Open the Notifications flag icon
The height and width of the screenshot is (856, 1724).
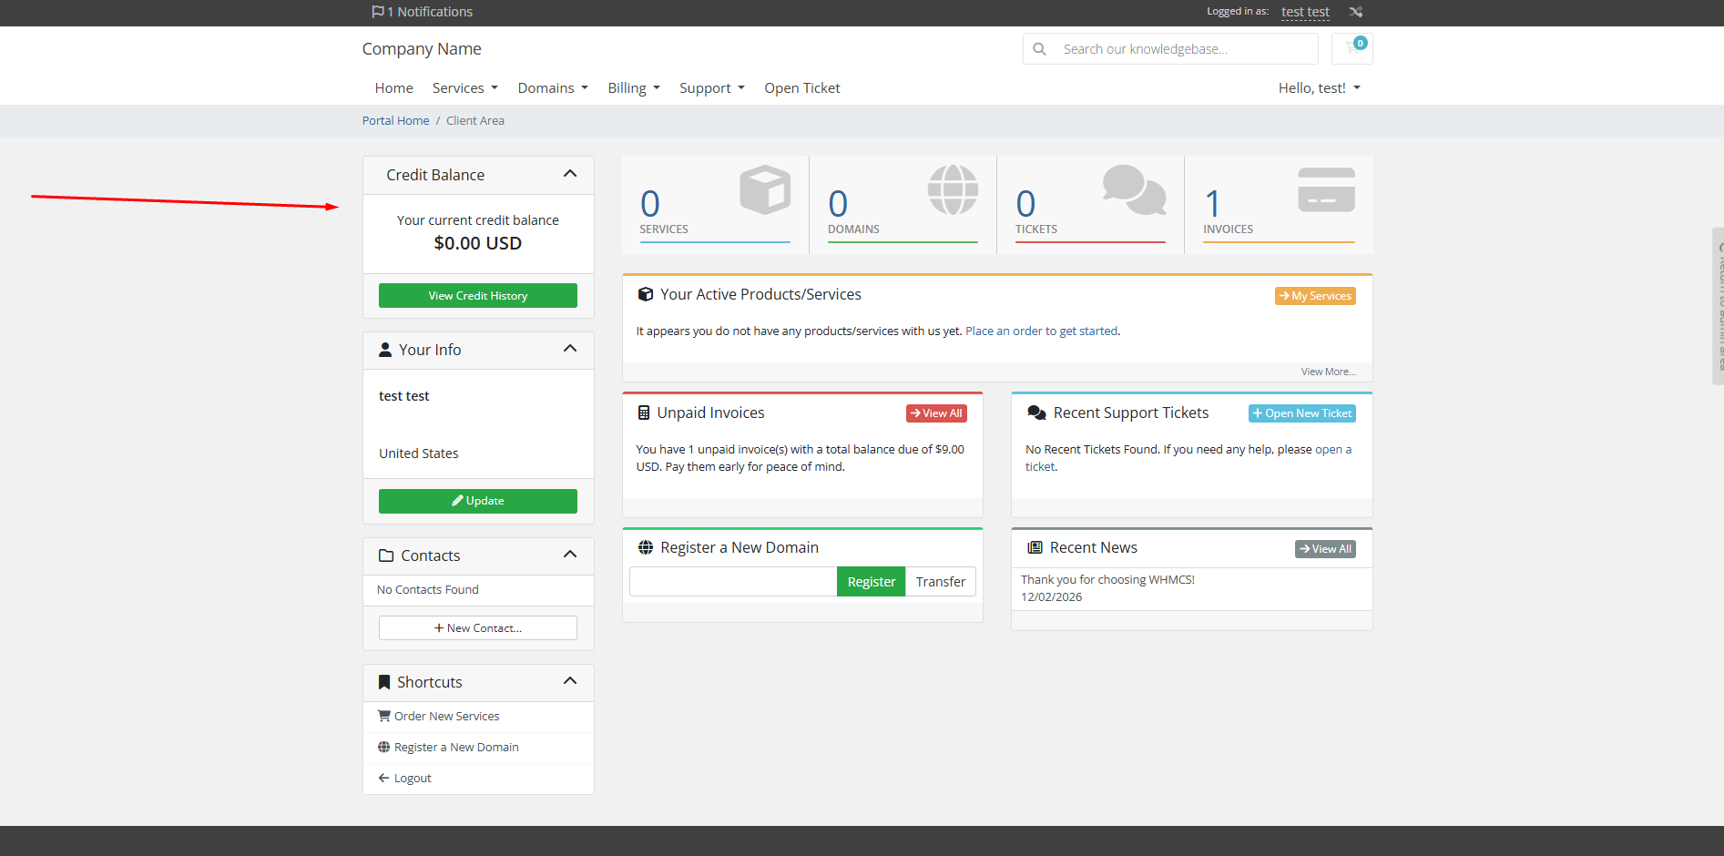pyautogui.click(x=377, y=12)
